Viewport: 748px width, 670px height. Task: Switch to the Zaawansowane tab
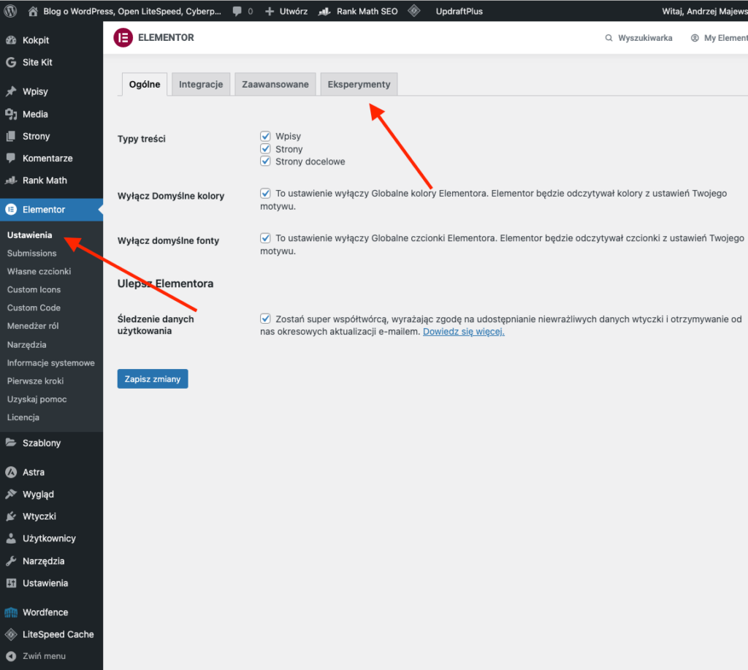(x=275, y=85)
